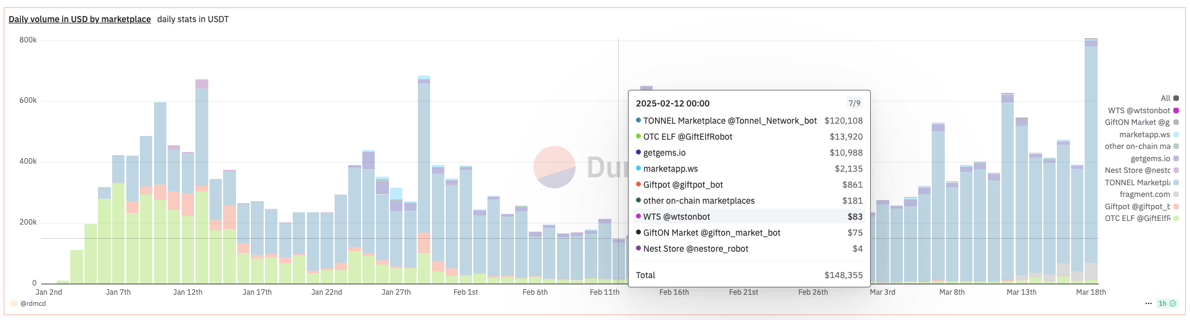The width and height of the screenshot is (1190, 320).
Task: Toggle GiftON Market series in legend
Action: 1137,122
